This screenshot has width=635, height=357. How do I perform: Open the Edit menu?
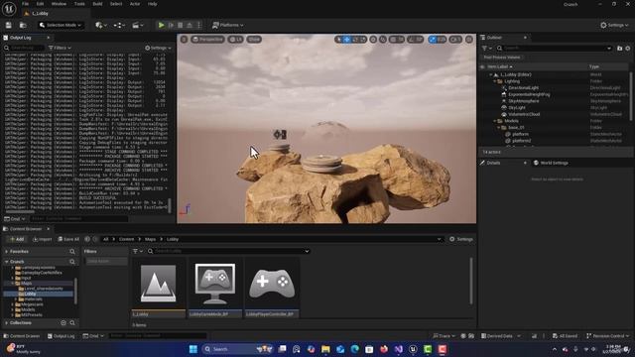point(40,4)
